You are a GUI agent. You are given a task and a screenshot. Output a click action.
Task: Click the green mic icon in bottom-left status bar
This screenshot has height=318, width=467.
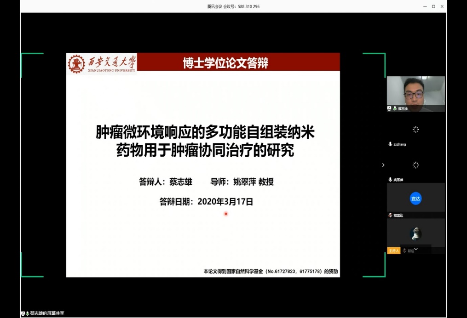(x=28, y=313)
